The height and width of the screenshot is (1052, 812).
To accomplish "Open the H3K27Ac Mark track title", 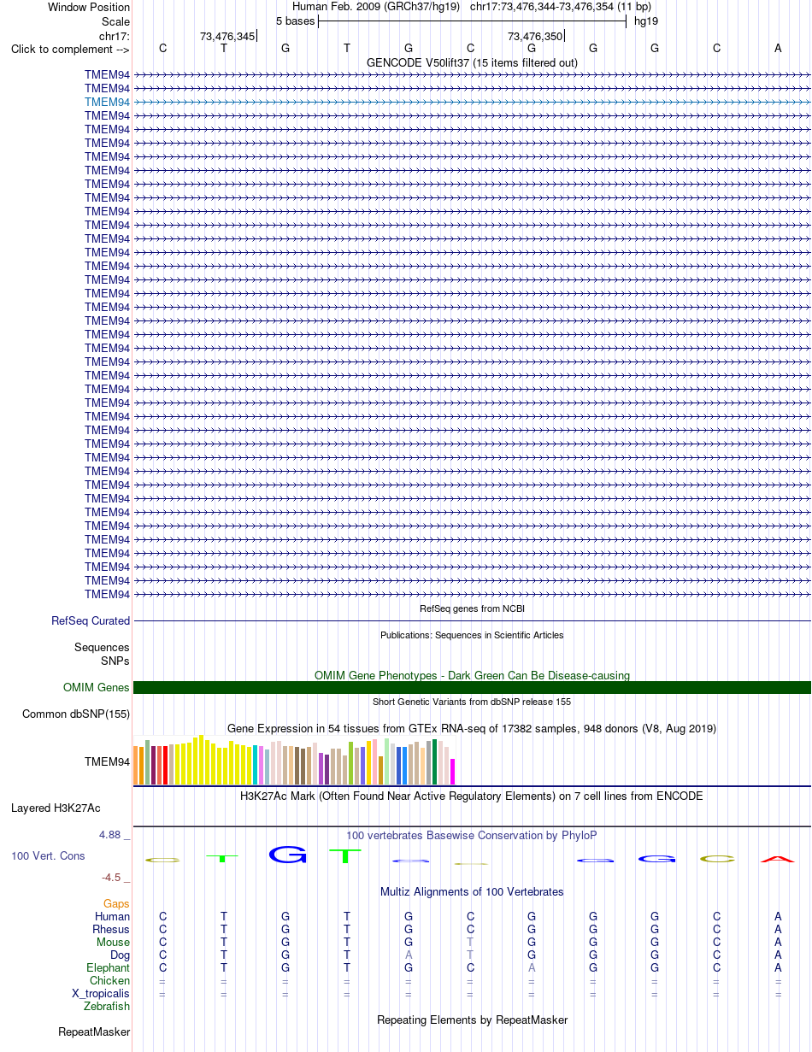I will point(472,796).
